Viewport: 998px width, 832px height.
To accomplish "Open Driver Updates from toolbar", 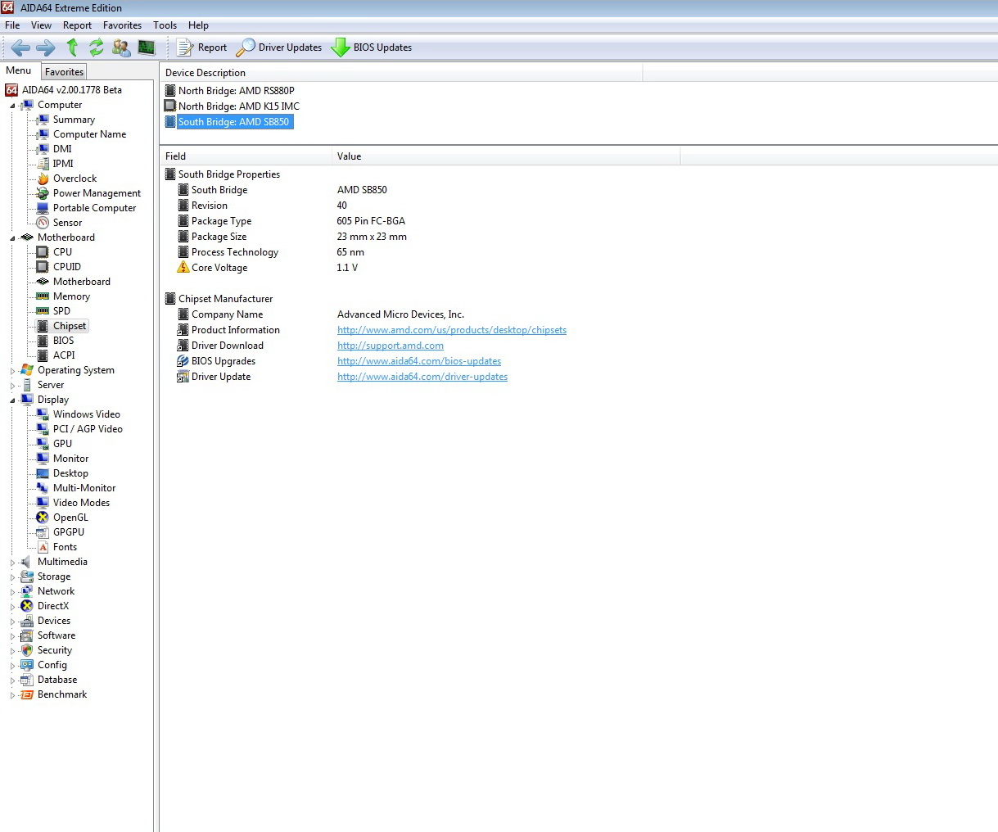I will 279,47.
